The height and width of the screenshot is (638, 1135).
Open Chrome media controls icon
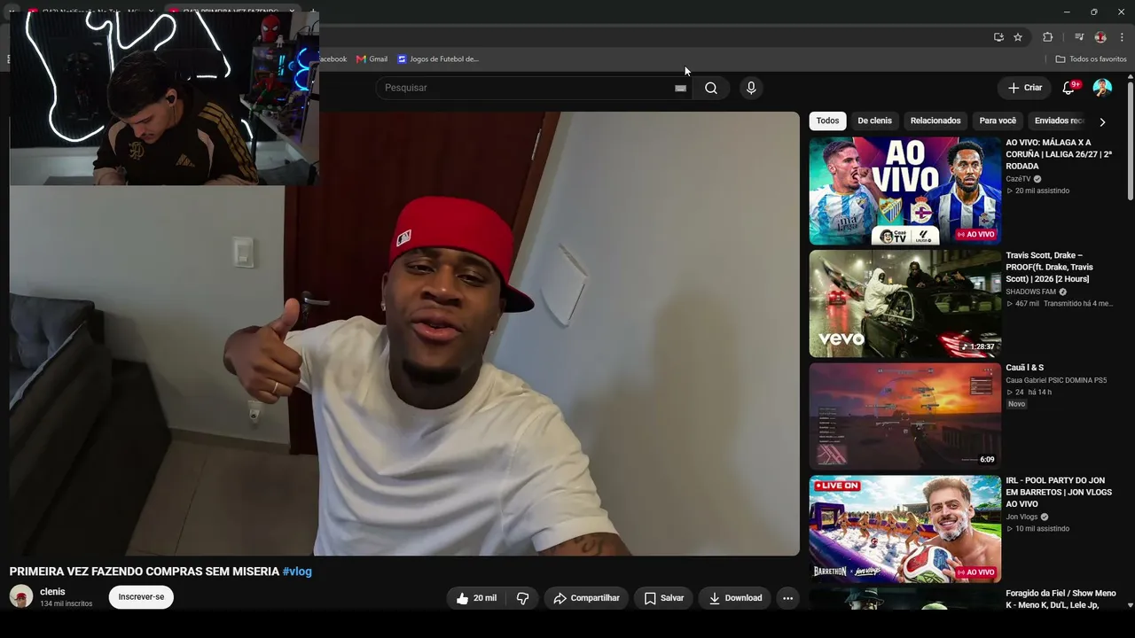pyautogui.click(x=1079, y=37)
